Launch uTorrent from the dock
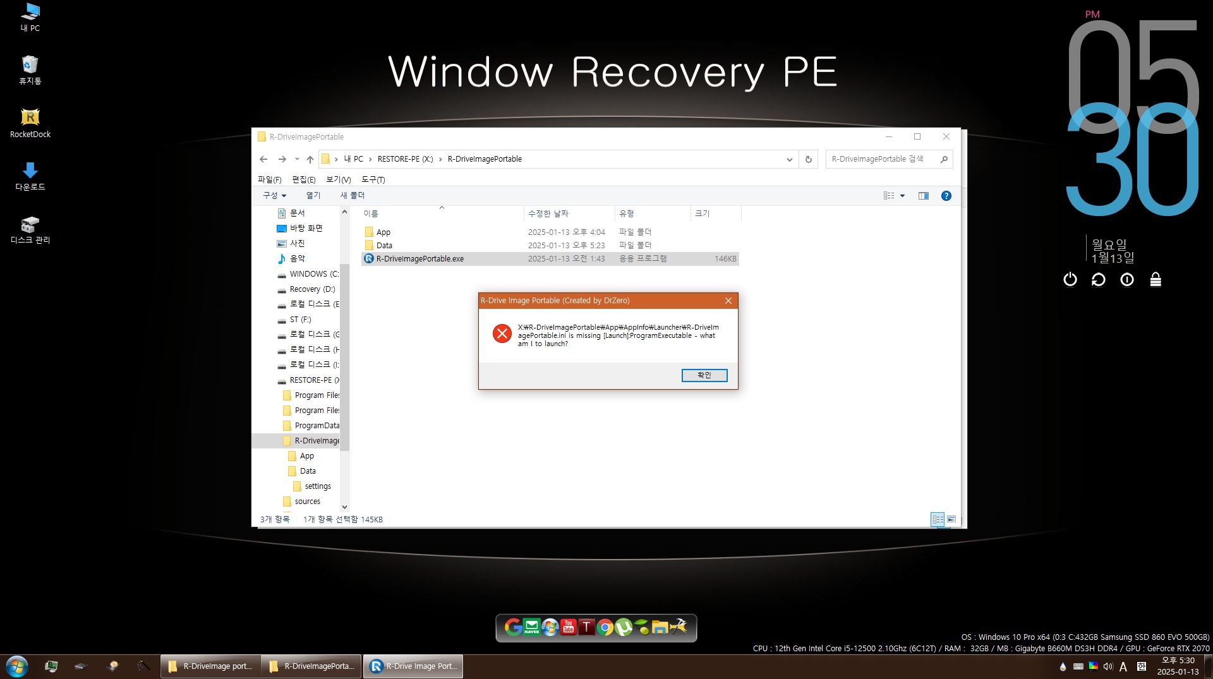 coord(624,627)
